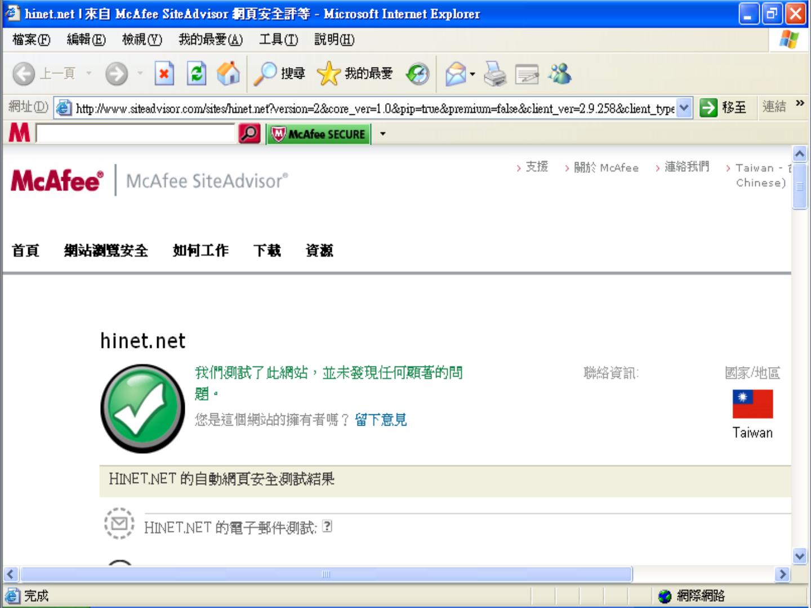Click the Forward arrow button

tap(117, 74)
